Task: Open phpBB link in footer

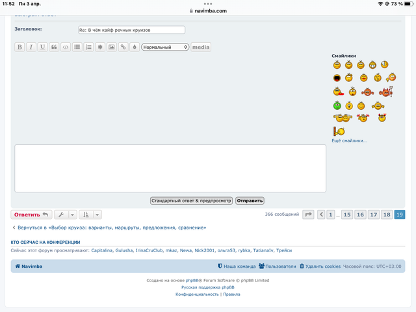Action: (x=192, y=280)
